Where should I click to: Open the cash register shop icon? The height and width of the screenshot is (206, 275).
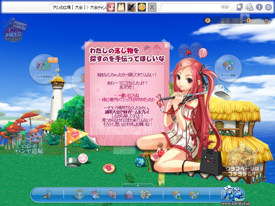(x=79, y=194)
